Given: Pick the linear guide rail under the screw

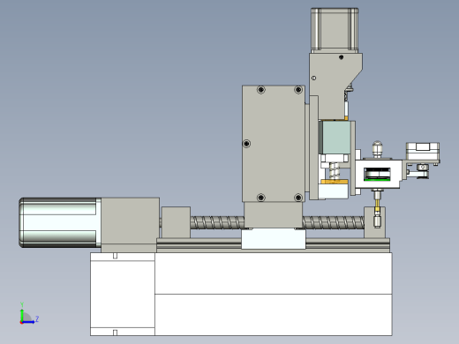Looking at the screenshot, I should click(x=274, y=245).
